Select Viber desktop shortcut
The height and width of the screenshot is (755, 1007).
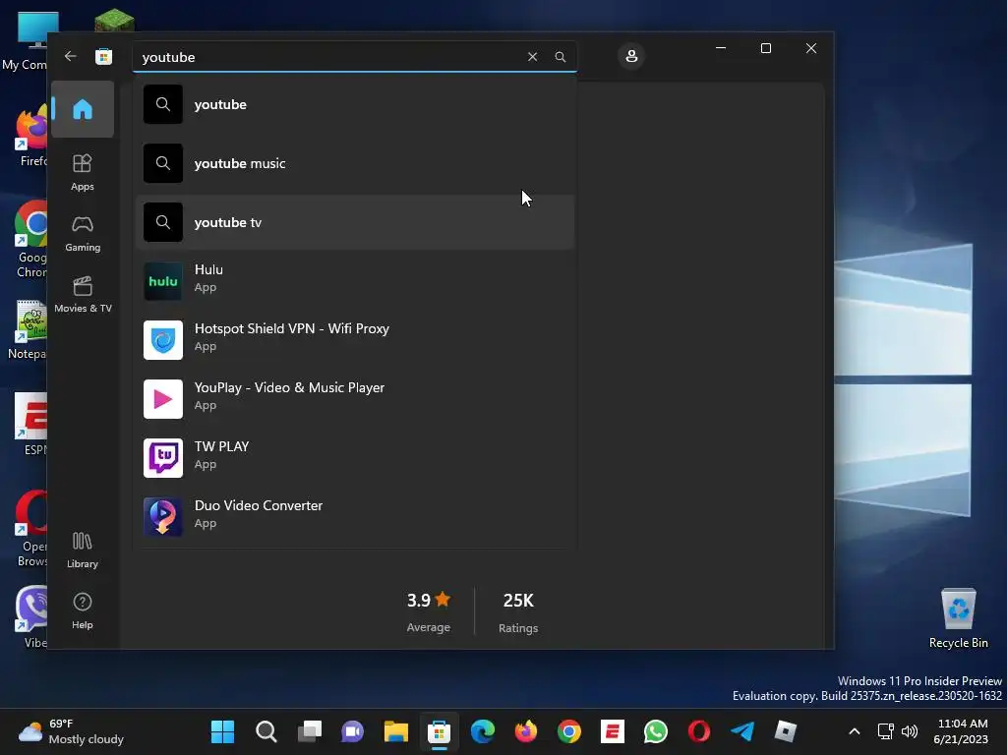pos(32,617)
